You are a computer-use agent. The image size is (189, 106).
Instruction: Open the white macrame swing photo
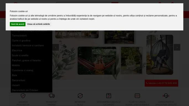[x=131, y=60]
